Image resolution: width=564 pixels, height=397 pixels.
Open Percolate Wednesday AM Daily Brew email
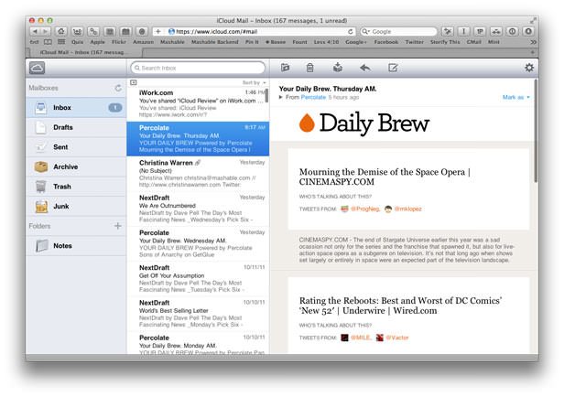(x=198, y=243)
